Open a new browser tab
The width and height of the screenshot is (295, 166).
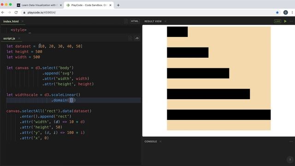118,5
